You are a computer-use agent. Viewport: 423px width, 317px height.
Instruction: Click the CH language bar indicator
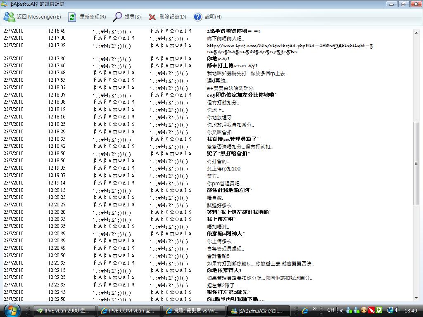(x=330, y=310)
